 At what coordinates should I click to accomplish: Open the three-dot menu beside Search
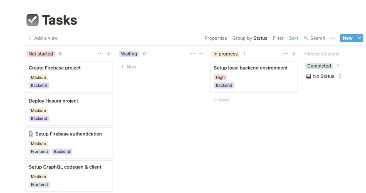click(333, 38)
